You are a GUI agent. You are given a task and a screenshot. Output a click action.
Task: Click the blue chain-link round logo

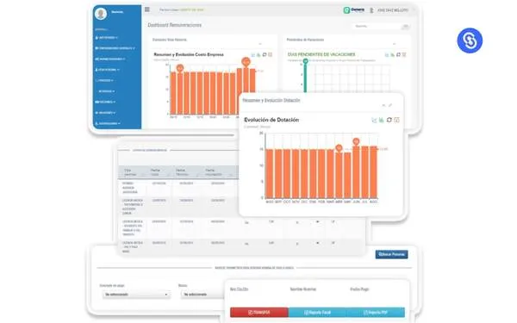tap(470, 40)
